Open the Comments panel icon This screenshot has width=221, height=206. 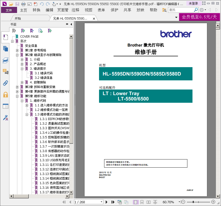(5, 71)
